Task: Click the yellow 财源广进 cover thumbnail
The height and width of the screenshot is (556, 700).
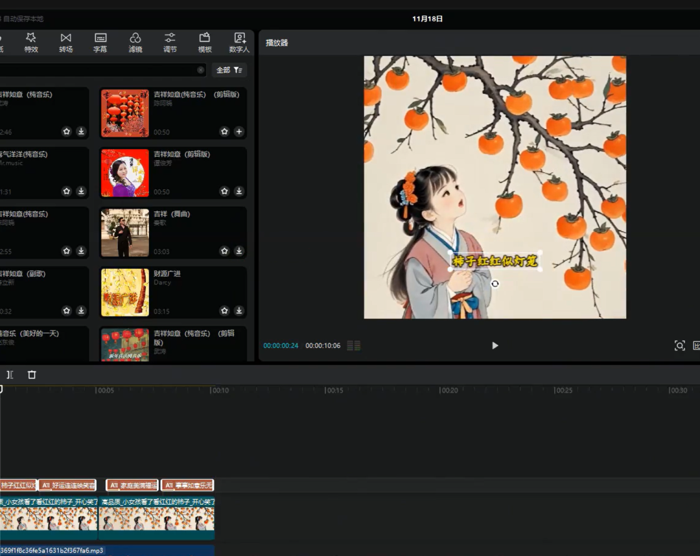Action: pos(125,292)
